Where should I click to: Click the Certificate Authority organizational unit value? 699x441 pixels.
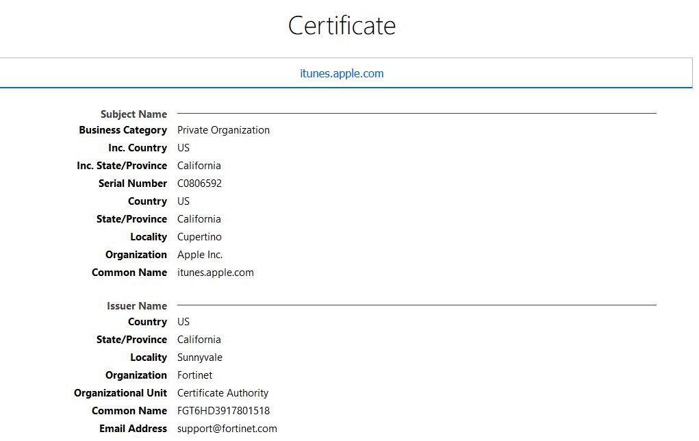click(x=223, y=393)
